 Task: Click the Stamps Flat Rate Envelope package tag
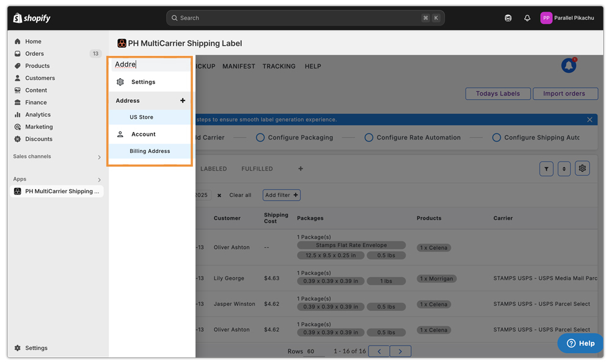351,245
